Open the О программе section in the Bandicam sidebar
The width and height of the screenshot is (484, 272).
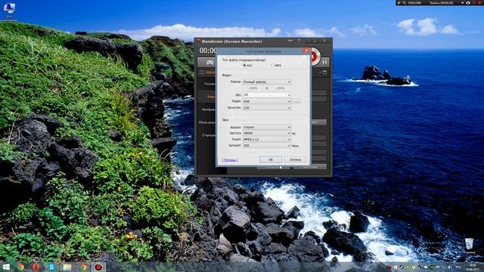pos(209,135)
